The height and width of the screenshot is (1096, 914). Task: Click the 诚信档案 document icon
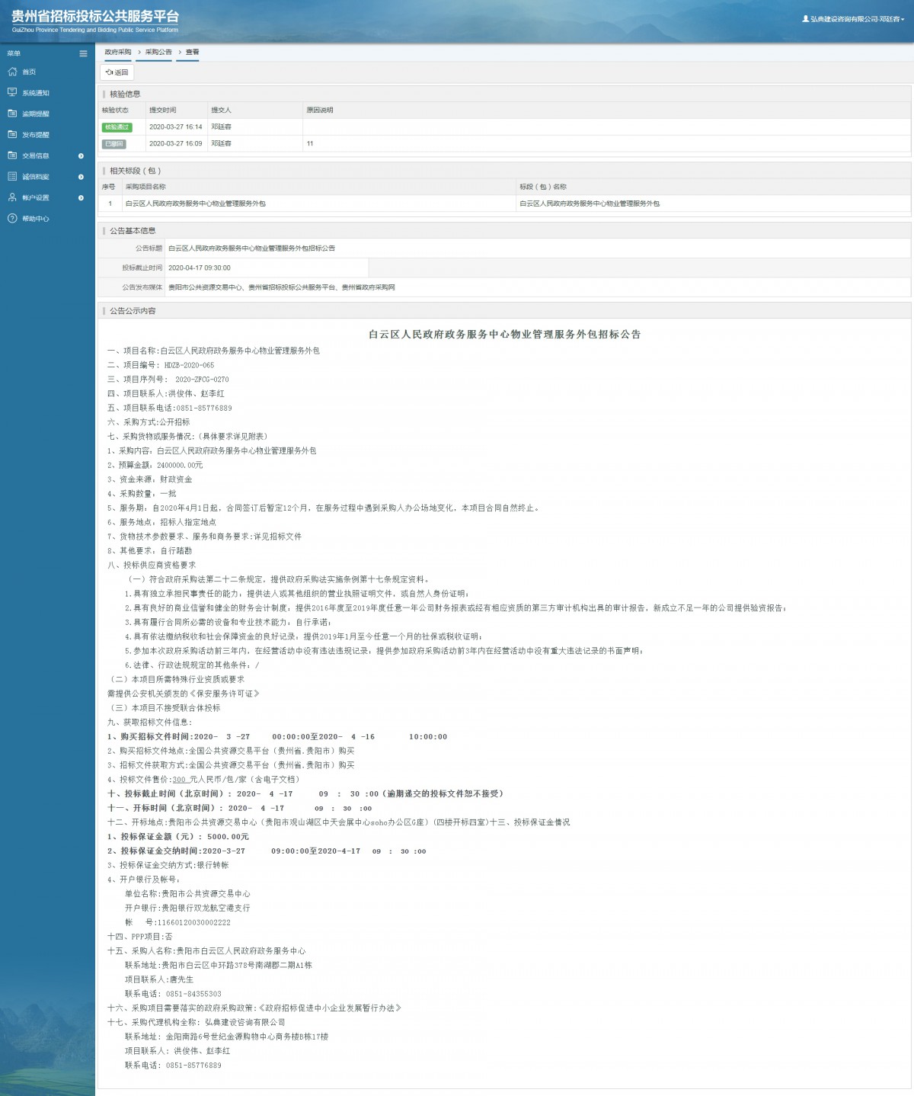[x=12, y=176]
